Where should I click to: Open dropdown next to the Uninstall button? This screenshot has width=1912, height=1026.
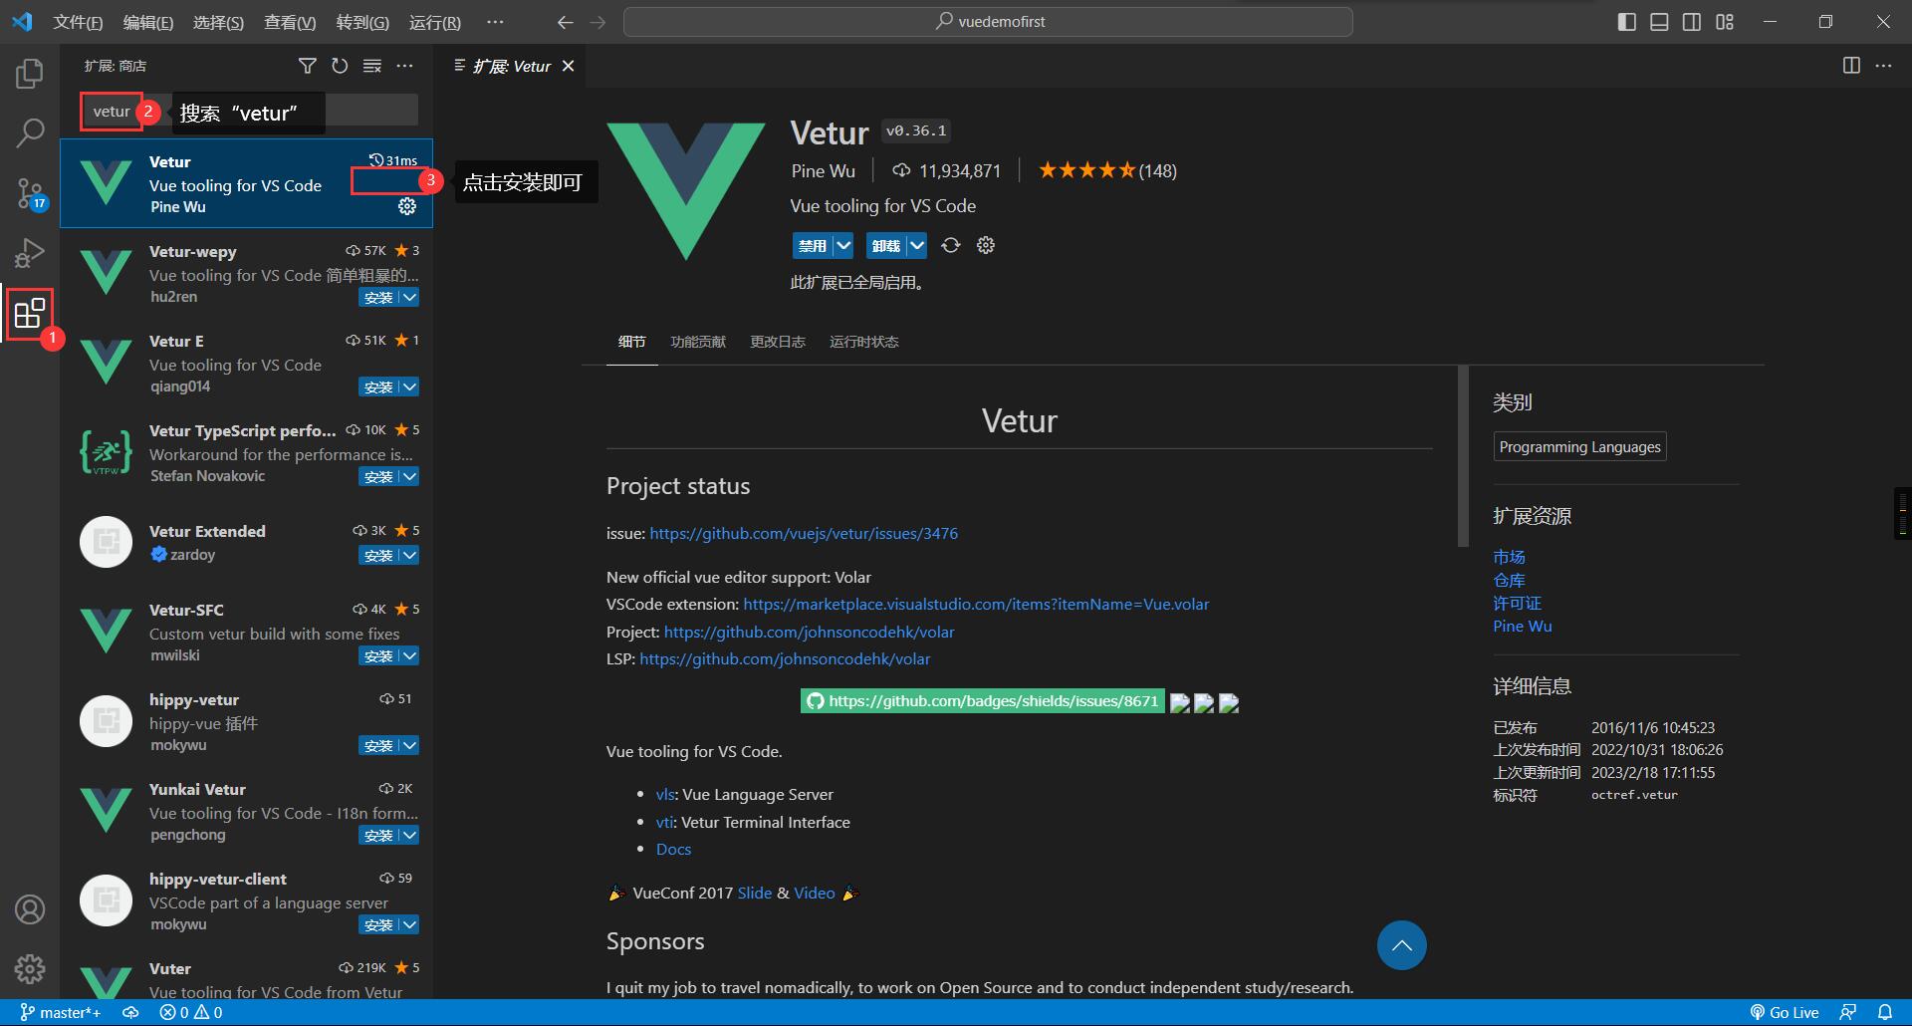coord(917,245)
